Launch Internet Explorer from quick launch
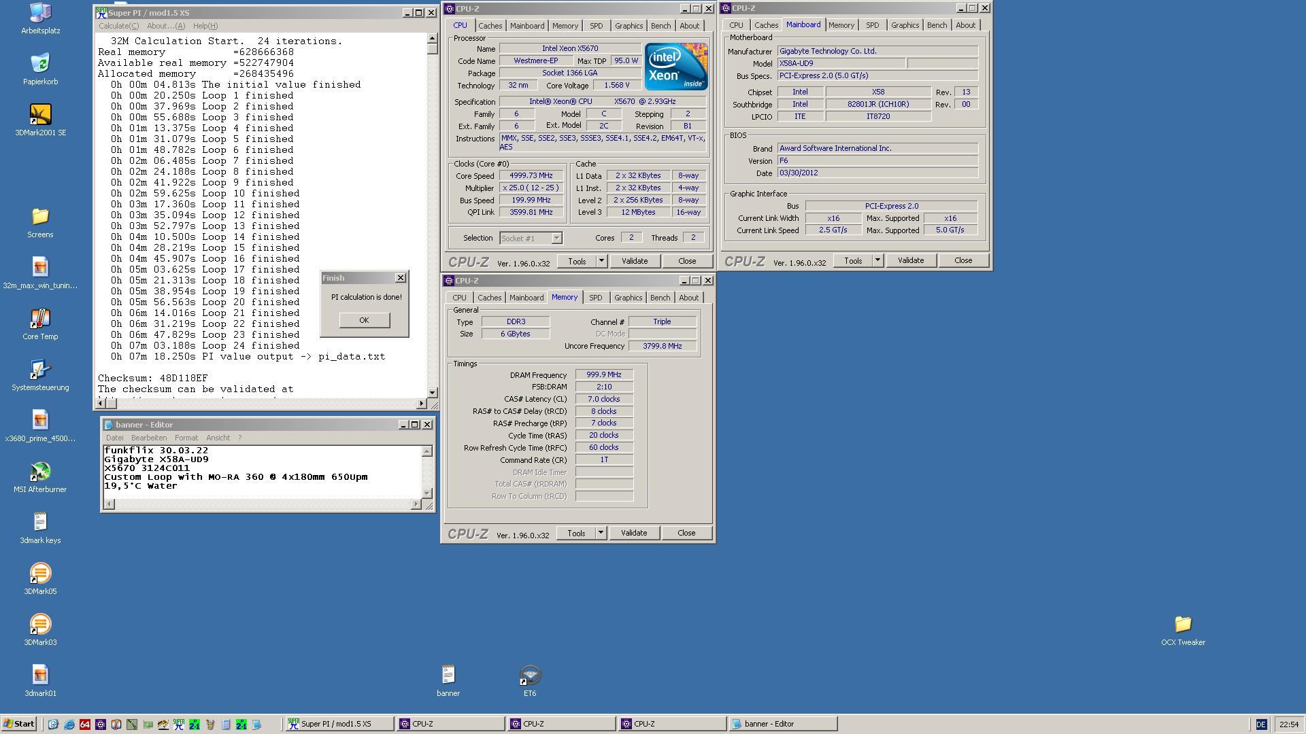The height and width of the screenshot is (734, 1306). pyautogui.click(x=69, y=724)
